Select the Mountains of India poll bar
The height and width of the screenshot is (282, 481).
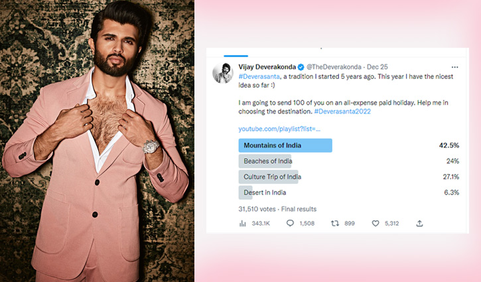tap(285, 145)
